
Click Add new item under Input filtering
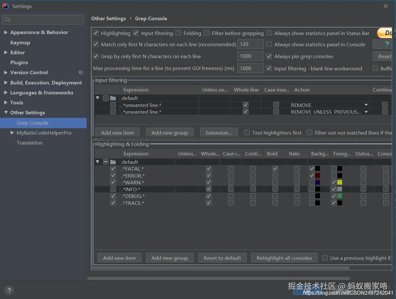point(117,133)
